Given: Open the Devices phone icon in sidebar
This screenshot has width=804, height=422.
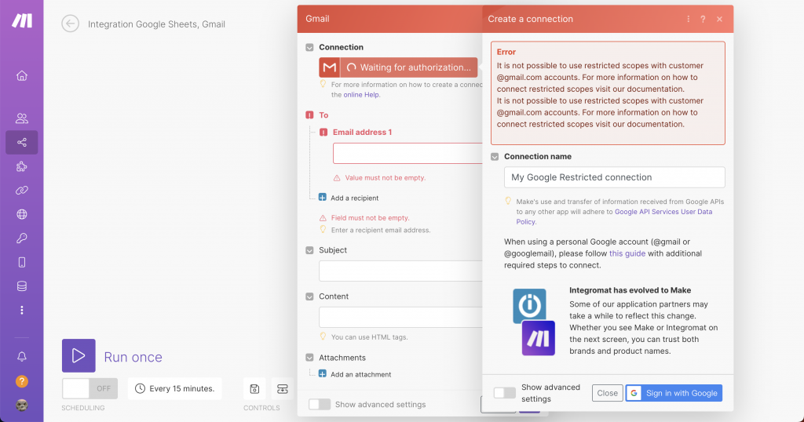Looking at the screenshot, I should (x=21, y=262).
